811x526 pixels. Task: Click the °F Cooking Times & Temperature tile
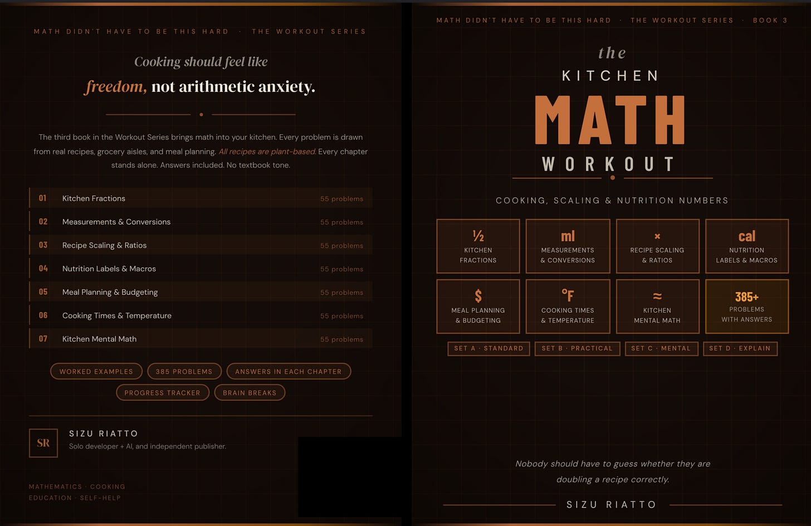(x=568, y=306)
